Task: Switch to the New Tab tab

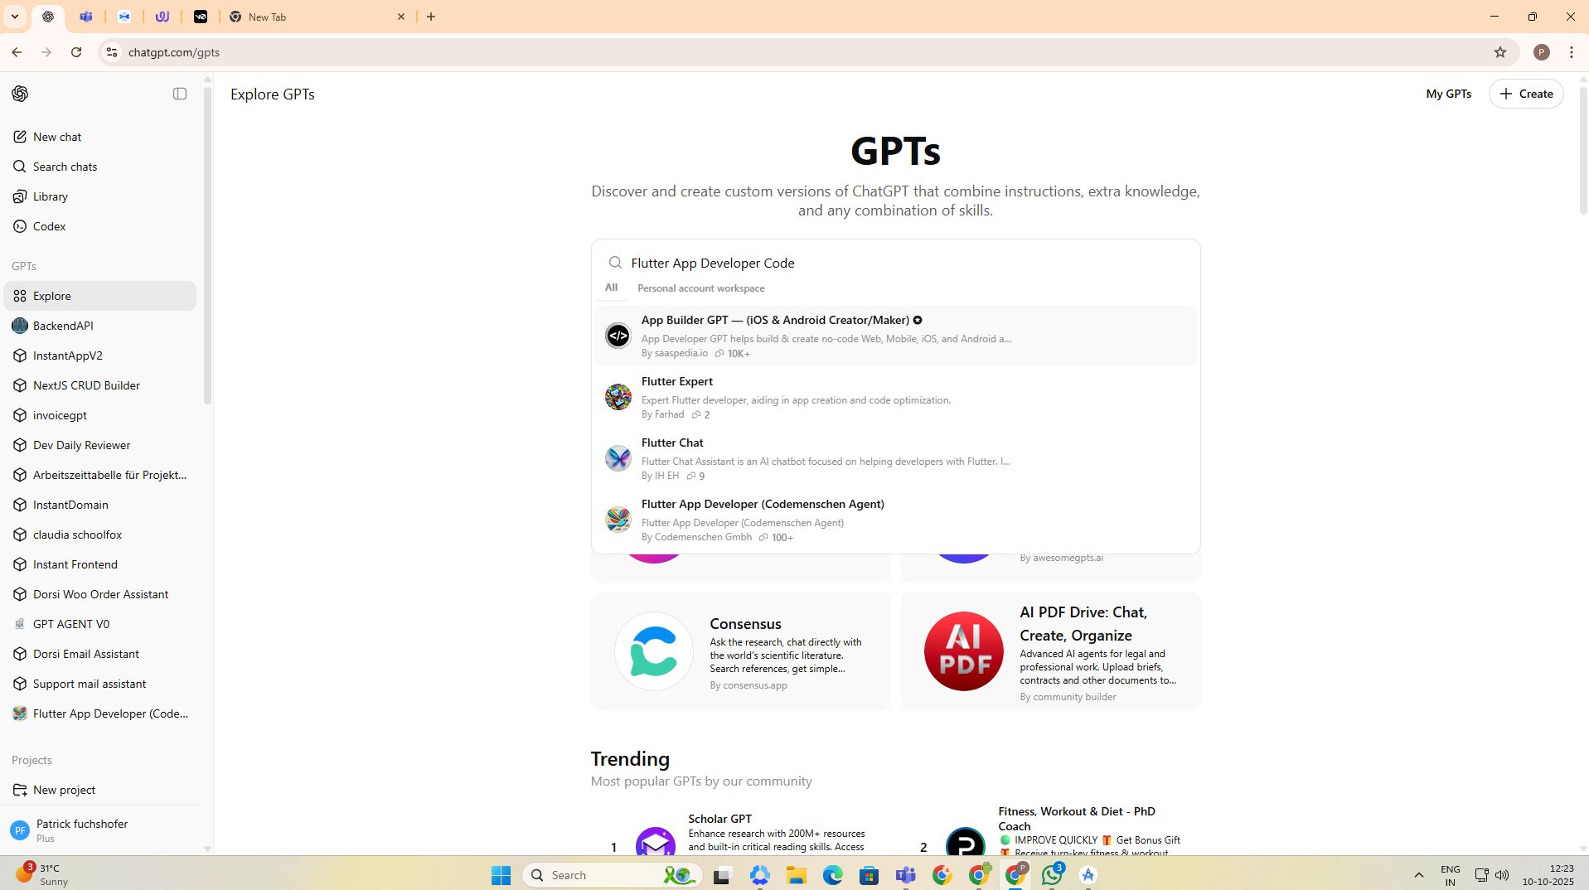Action: click(317, 17)
